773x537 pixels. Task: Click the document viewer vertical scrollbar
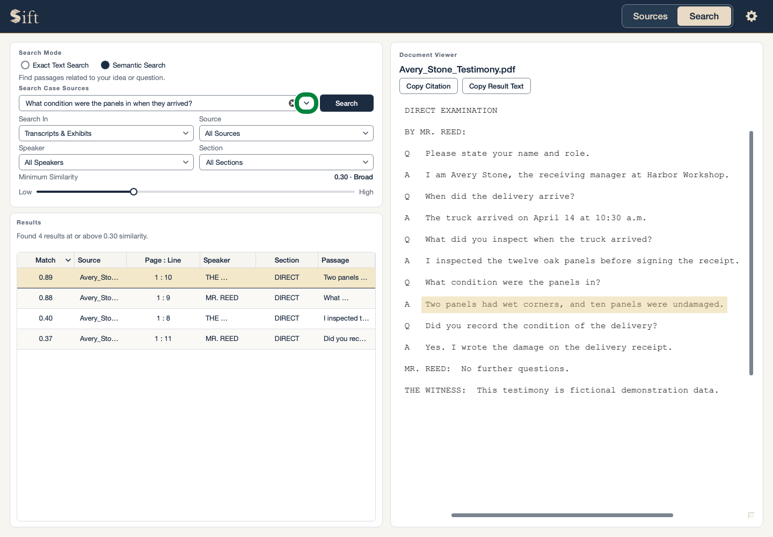coord(751,253)
